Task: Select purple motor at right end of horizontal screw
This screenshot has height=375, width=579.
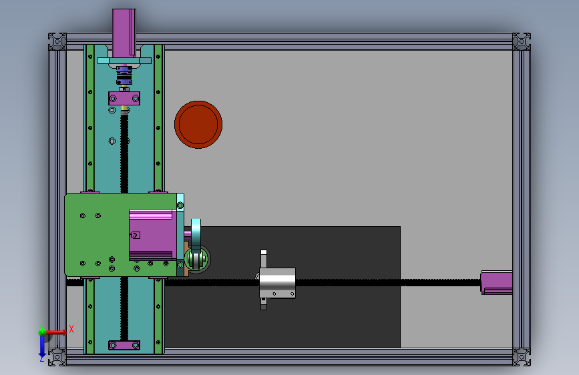Action: pyautogui.click(x=497, y=282)
